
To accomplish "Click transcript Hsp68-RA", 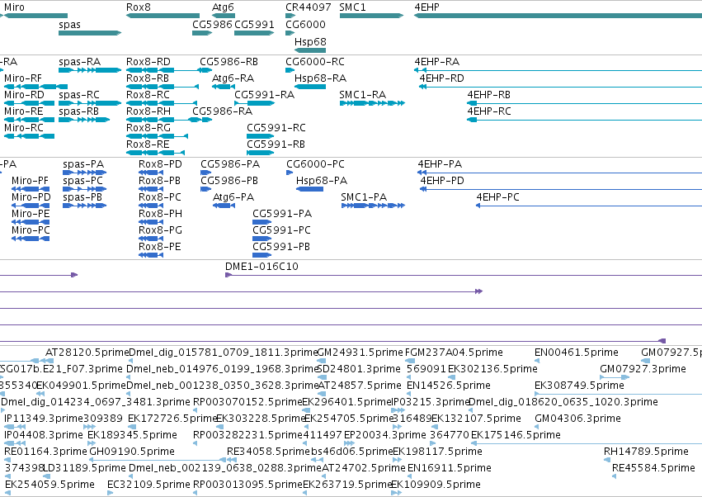I will [x=310, y=87].
